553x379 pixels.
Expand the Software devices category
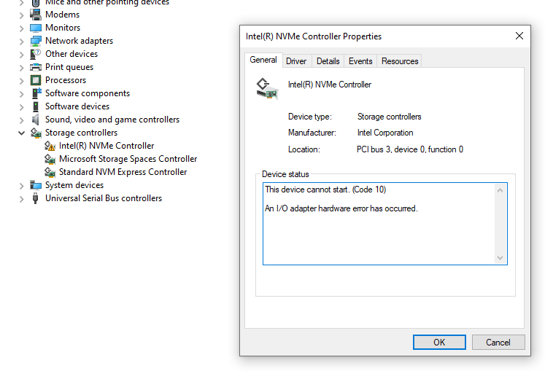point(21,107)
